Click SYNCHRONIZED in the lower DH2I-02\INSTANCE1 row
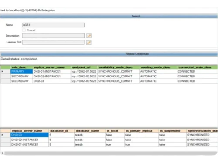218x163 pixels. [x=202, y=140]
